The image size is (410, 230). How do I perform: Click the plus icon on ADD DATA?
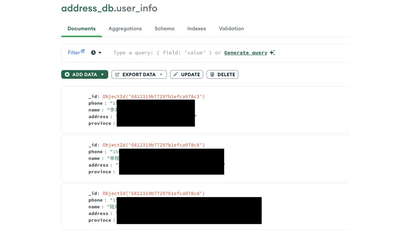pyautogui.click(x=67, y=74)
